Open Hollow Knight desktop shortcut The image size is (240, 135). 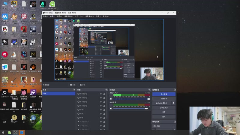(x=33, y=44)
